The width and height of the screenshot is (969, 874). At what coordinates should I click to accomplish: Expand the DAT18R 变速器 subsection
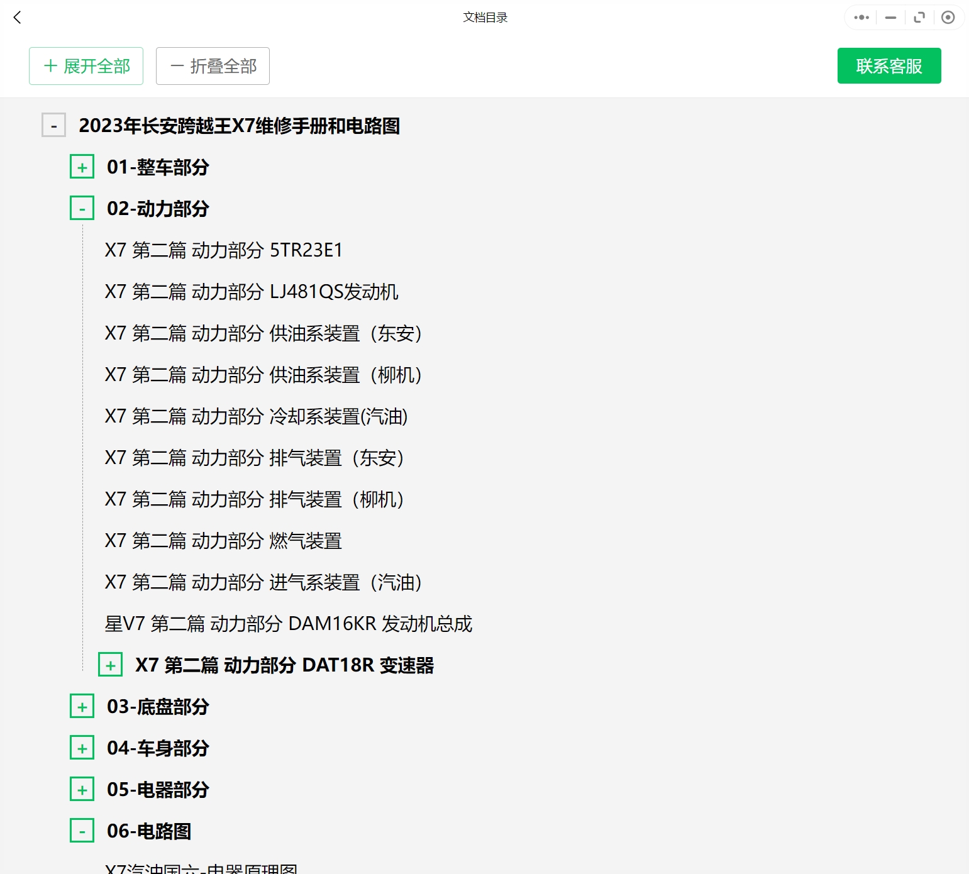[111, 665]
